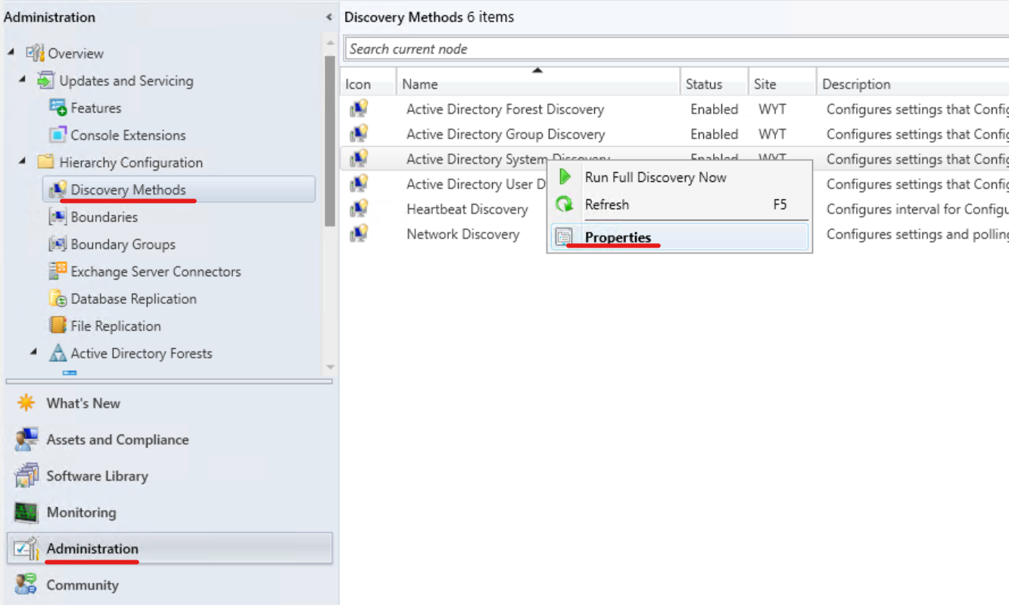
Task: Sort by the Status column header
Action: [x=714, y=84]
